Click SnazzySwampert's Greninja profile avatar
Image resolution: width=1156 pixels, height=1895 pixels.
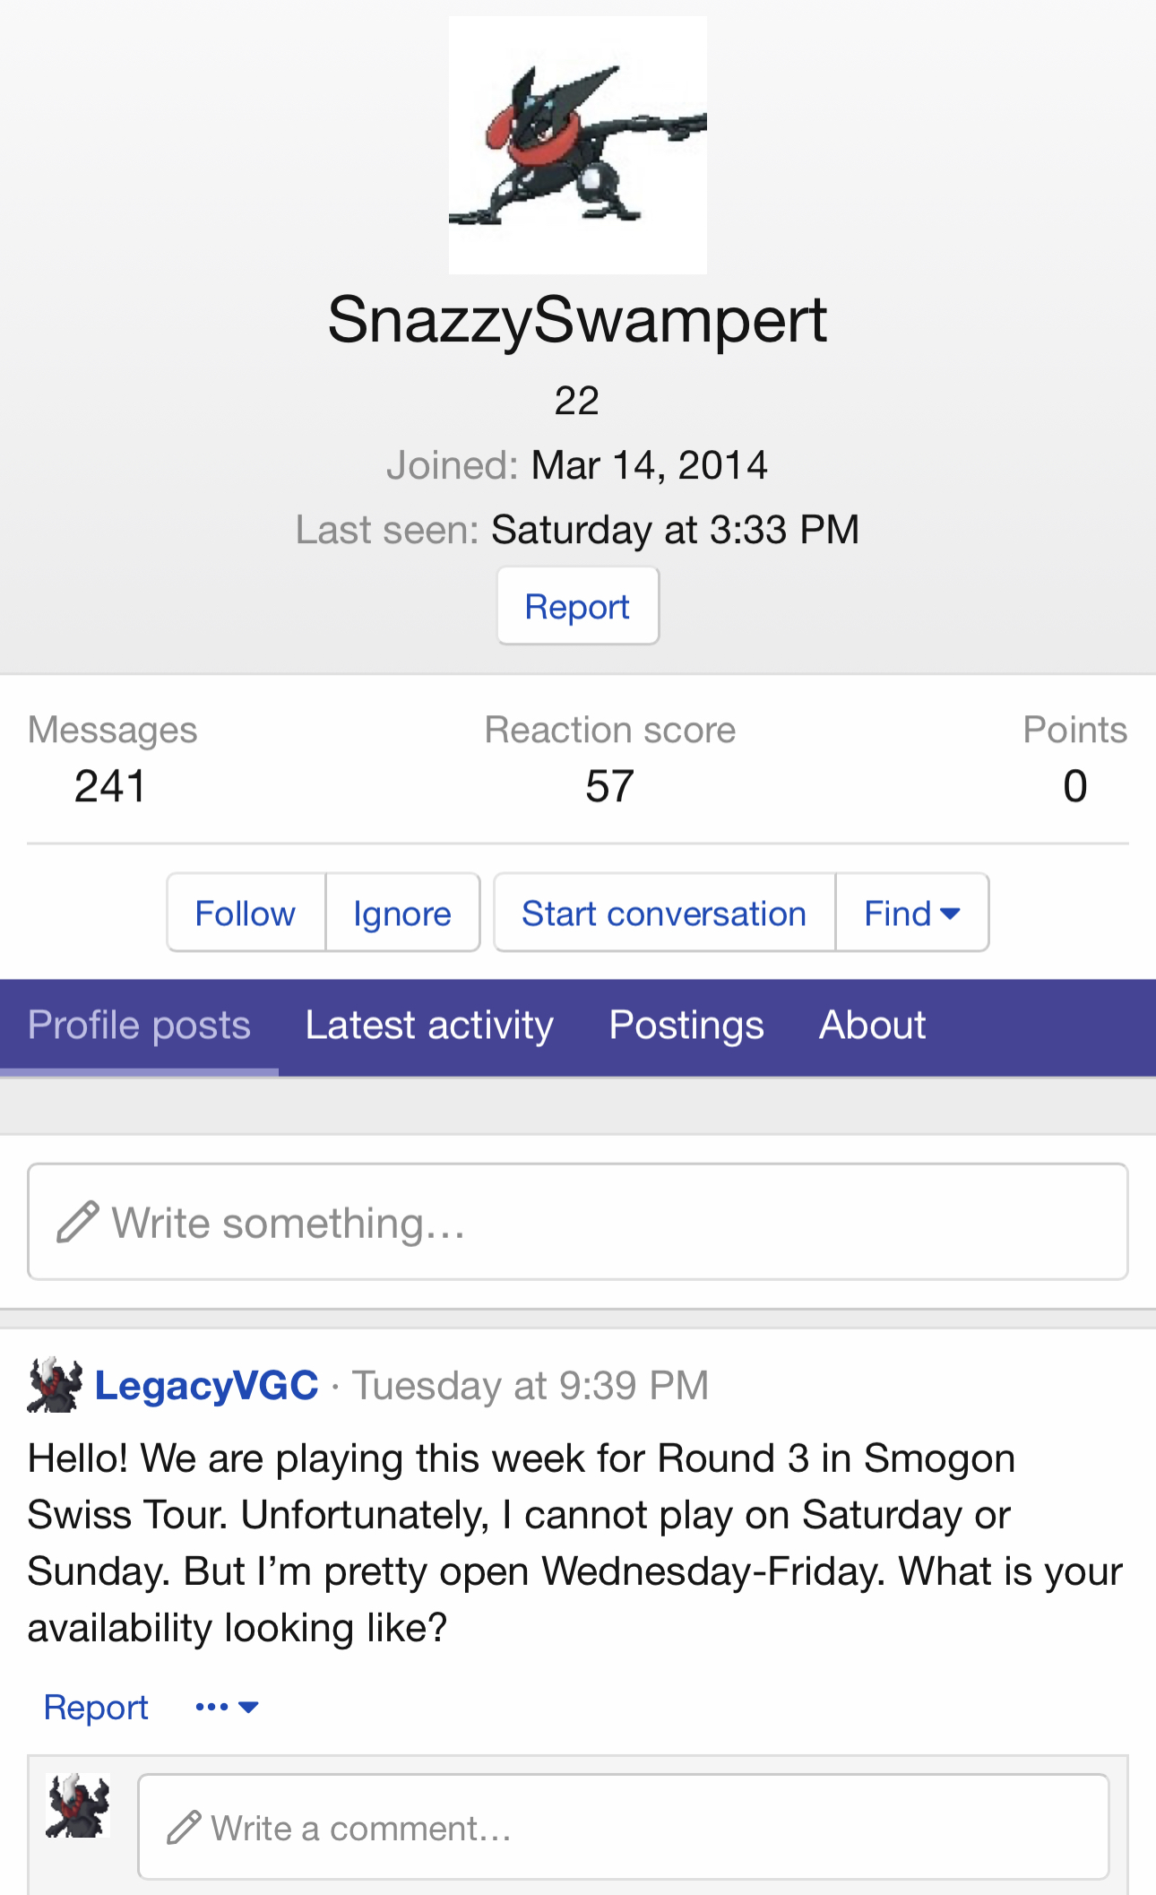(x=577, y=145)
